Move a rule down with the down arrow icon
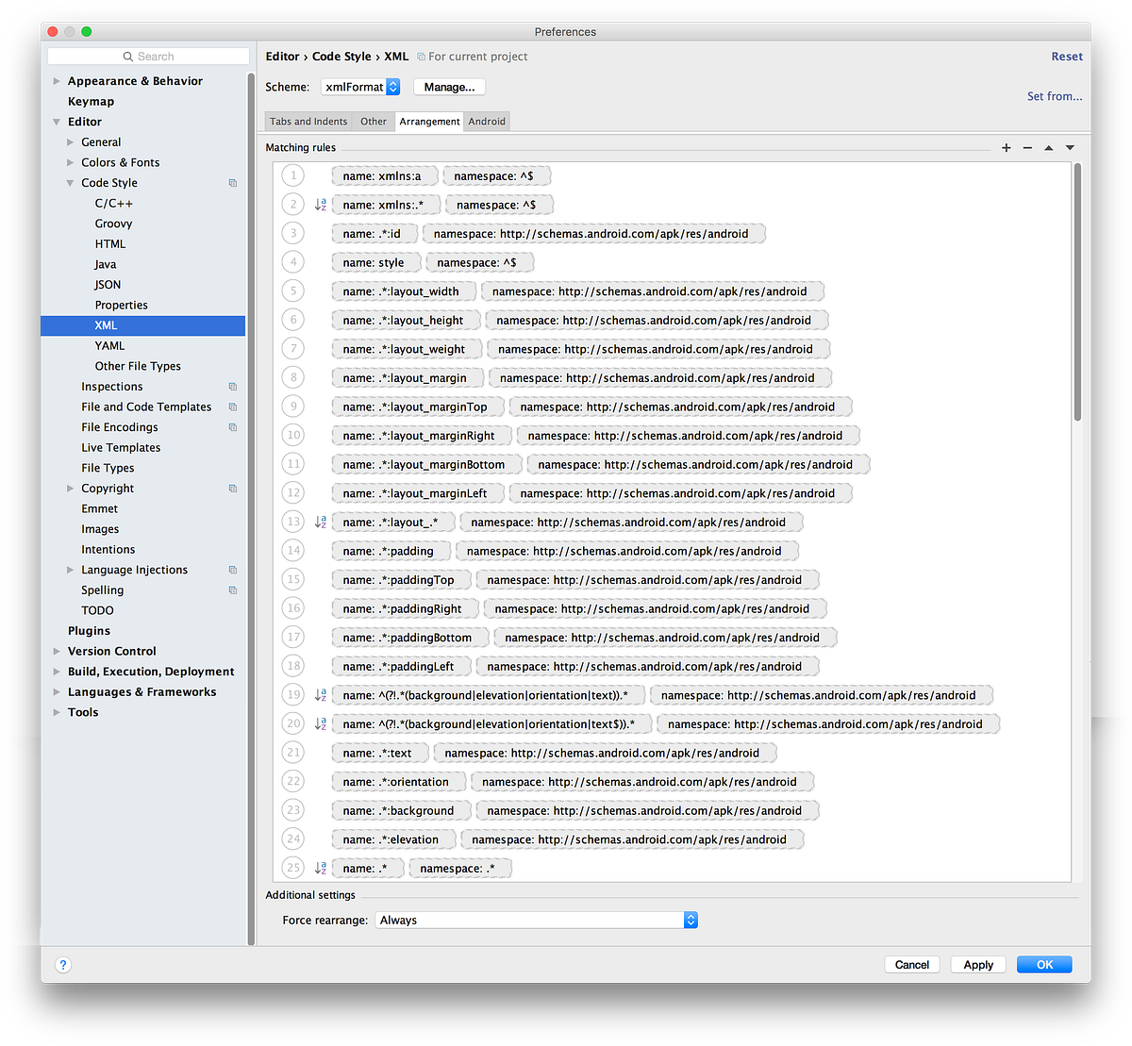This screenshot has height=1046, width=1132. 1070,147
